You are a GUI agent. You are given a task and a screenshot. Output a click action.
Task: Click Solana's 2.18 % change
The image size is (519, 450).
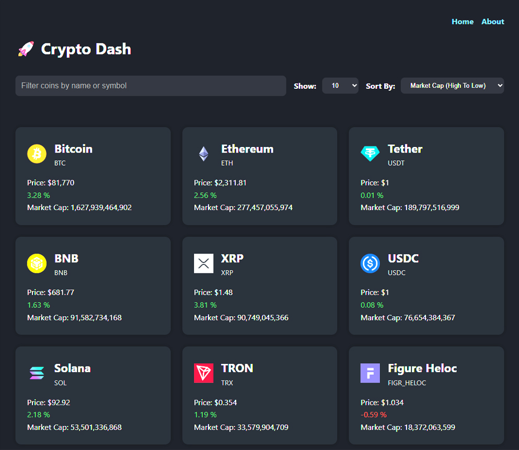38,414
